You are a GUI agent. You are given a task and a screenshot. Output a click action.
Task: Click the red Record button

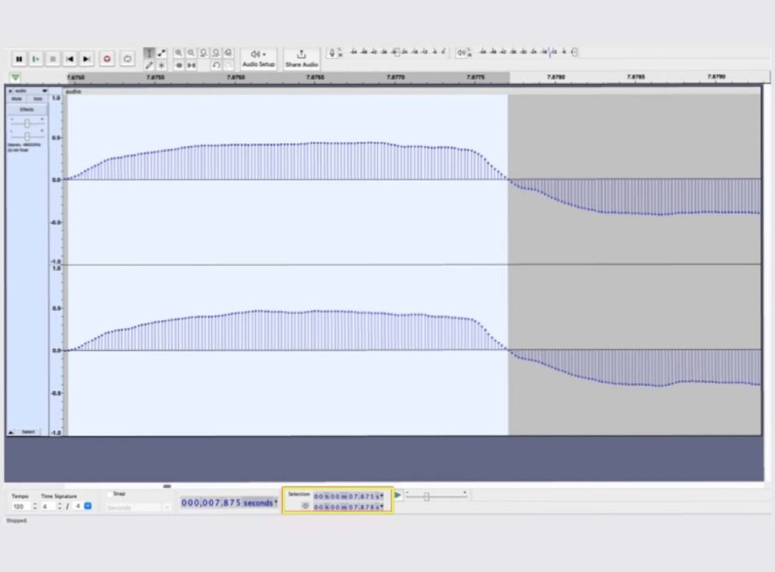click(x=107, y=59)
